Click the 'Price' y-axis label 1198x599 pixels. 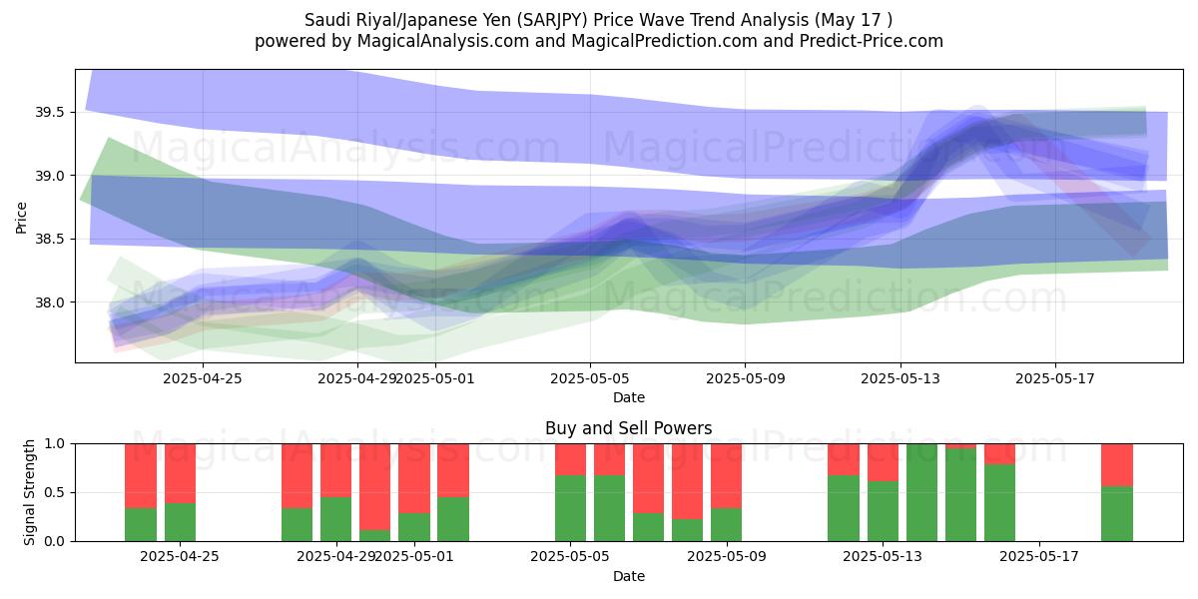pos(22,216)
